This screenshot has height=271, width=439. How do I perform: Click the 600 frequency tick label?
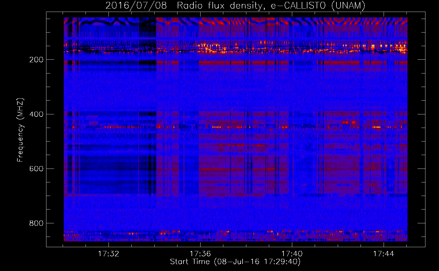pyautogui.click(x=36, y=169)
